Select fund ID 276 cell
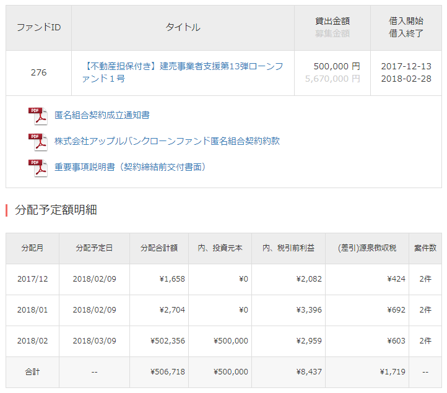 point(38,73)
